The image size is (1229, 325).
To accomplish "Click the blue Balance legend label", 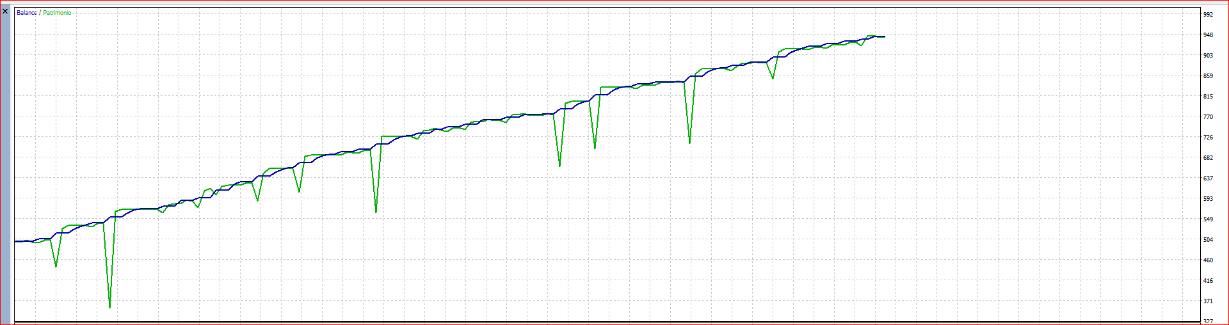I will coord(27,13).
